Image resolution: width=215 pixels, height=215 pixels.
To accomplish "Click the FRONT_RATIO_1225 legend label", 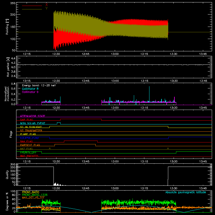I will pyautogui.click(x=35, y=195).
